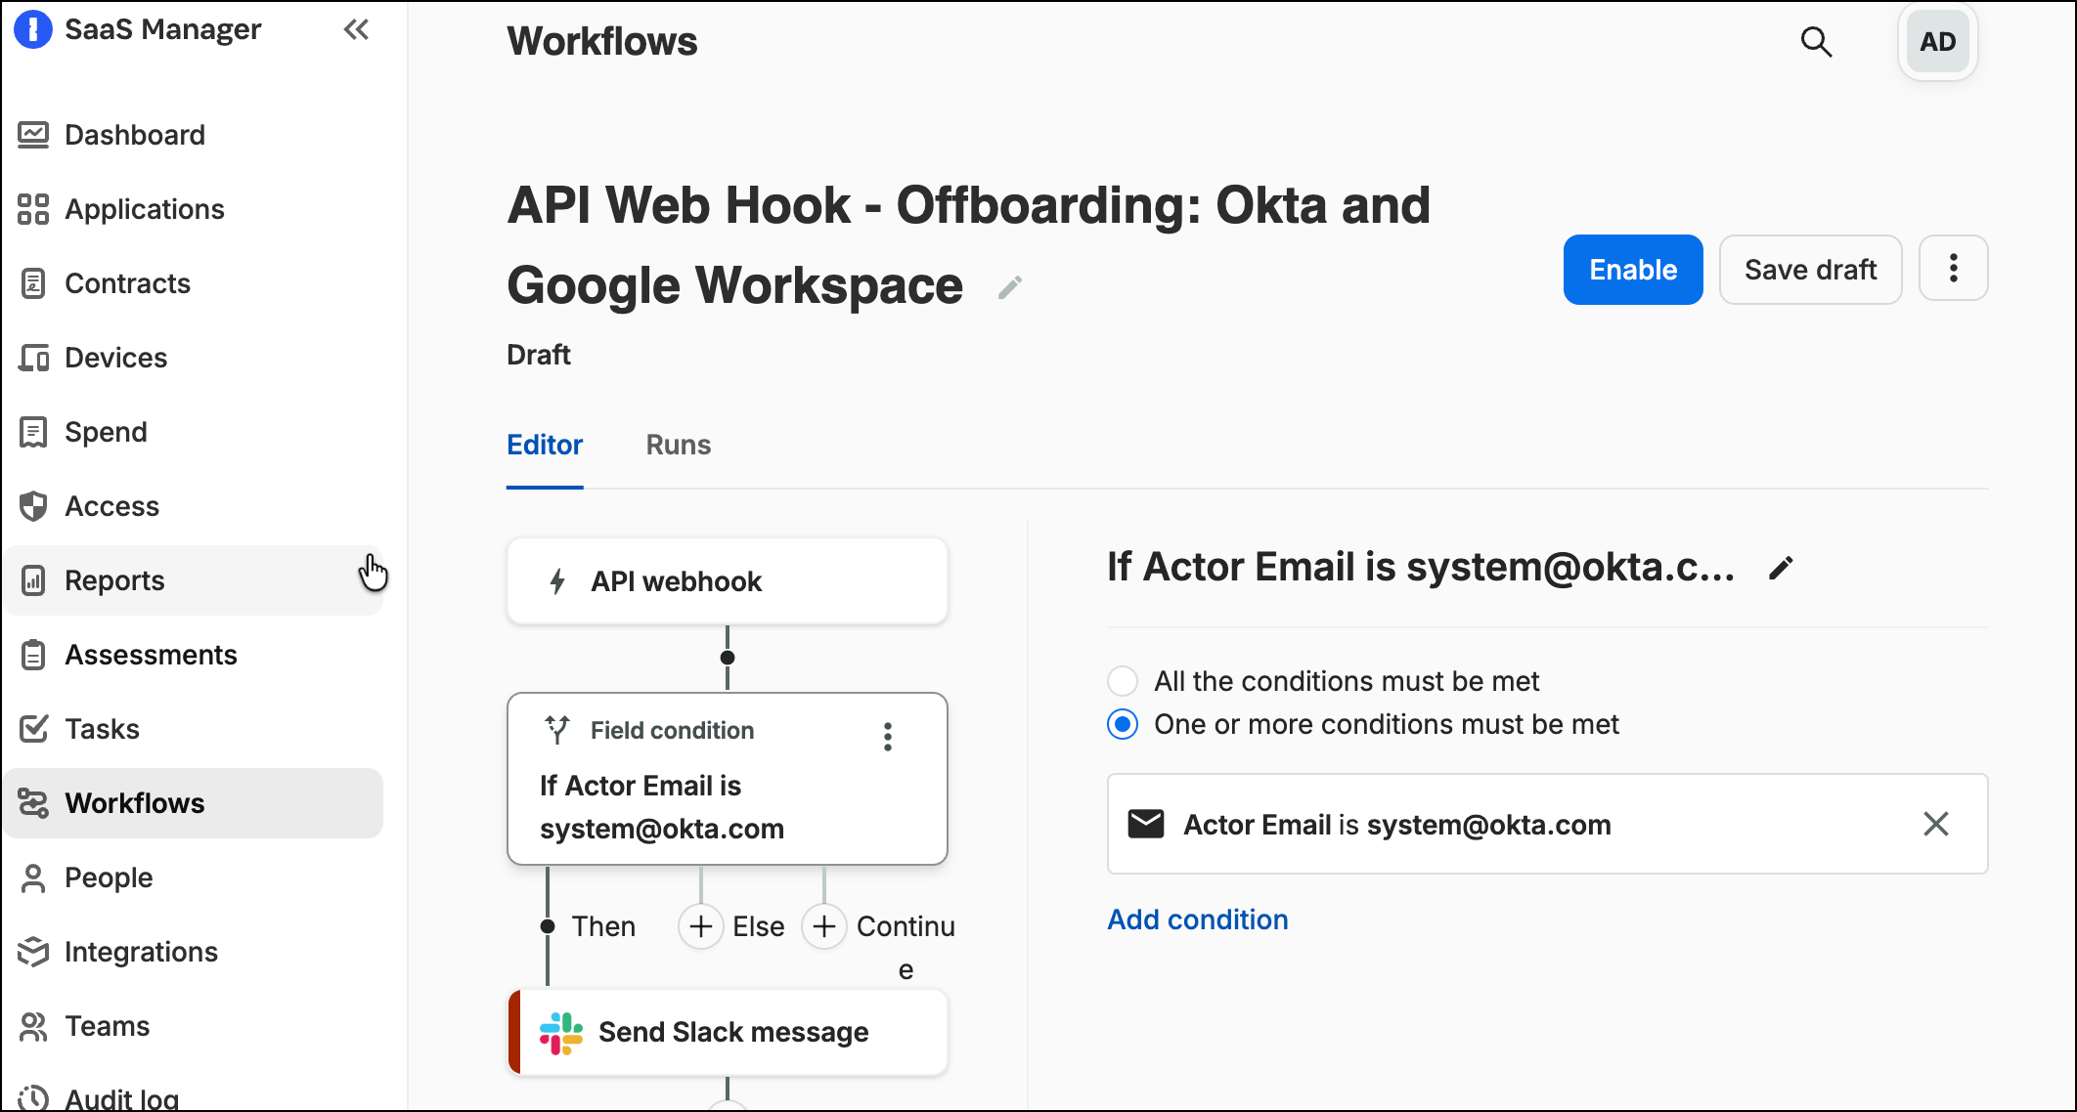
Task: Click the Add condition link
Action: click(x=1198, y=920)
